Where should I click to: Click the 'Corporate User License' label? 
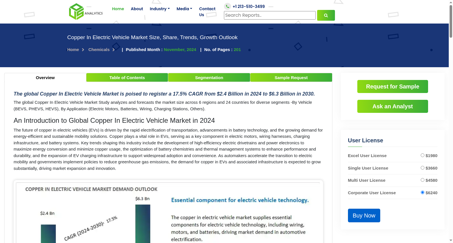tap(372, 193)
